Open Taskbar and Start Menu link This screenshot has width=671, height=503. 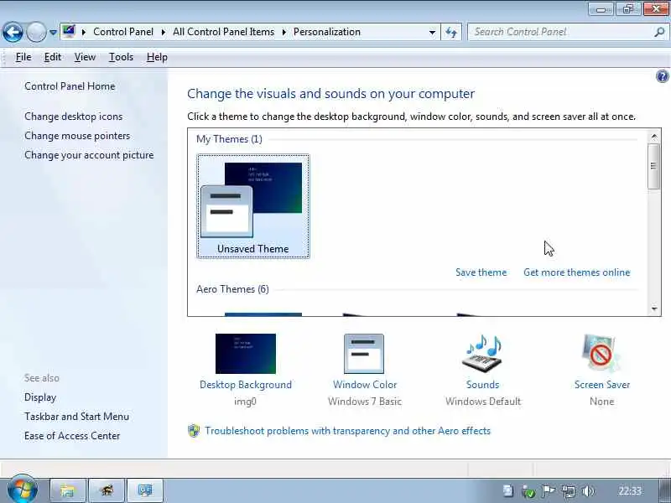(x=76, y=417)
